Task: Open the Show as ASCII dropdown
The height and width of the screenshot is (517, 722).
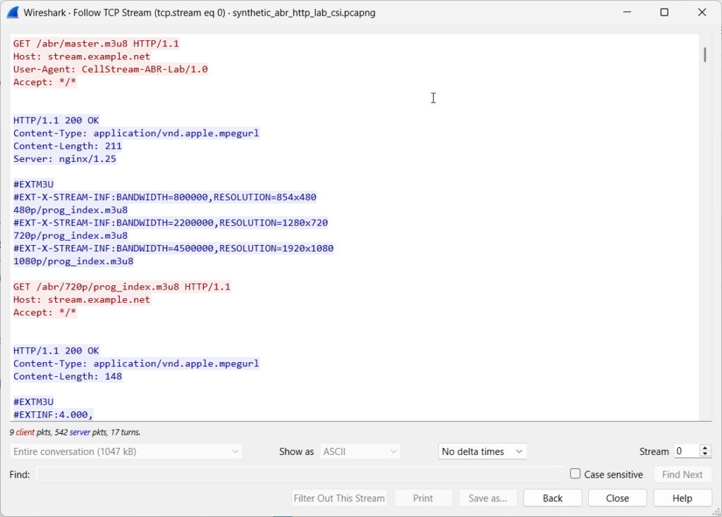Action: pyautogui.click(x=360, y=451)
